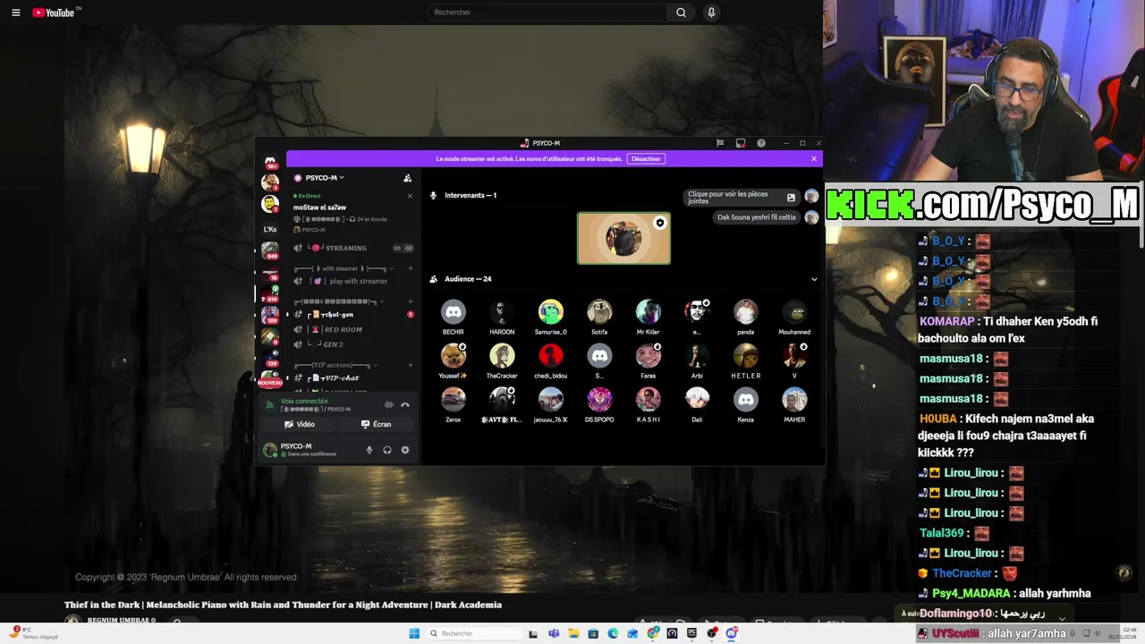This screenshot has width=1145, height=644.
Task: Invite people with the server header icon
Action: pyautogui.click(x=407, y=178)
